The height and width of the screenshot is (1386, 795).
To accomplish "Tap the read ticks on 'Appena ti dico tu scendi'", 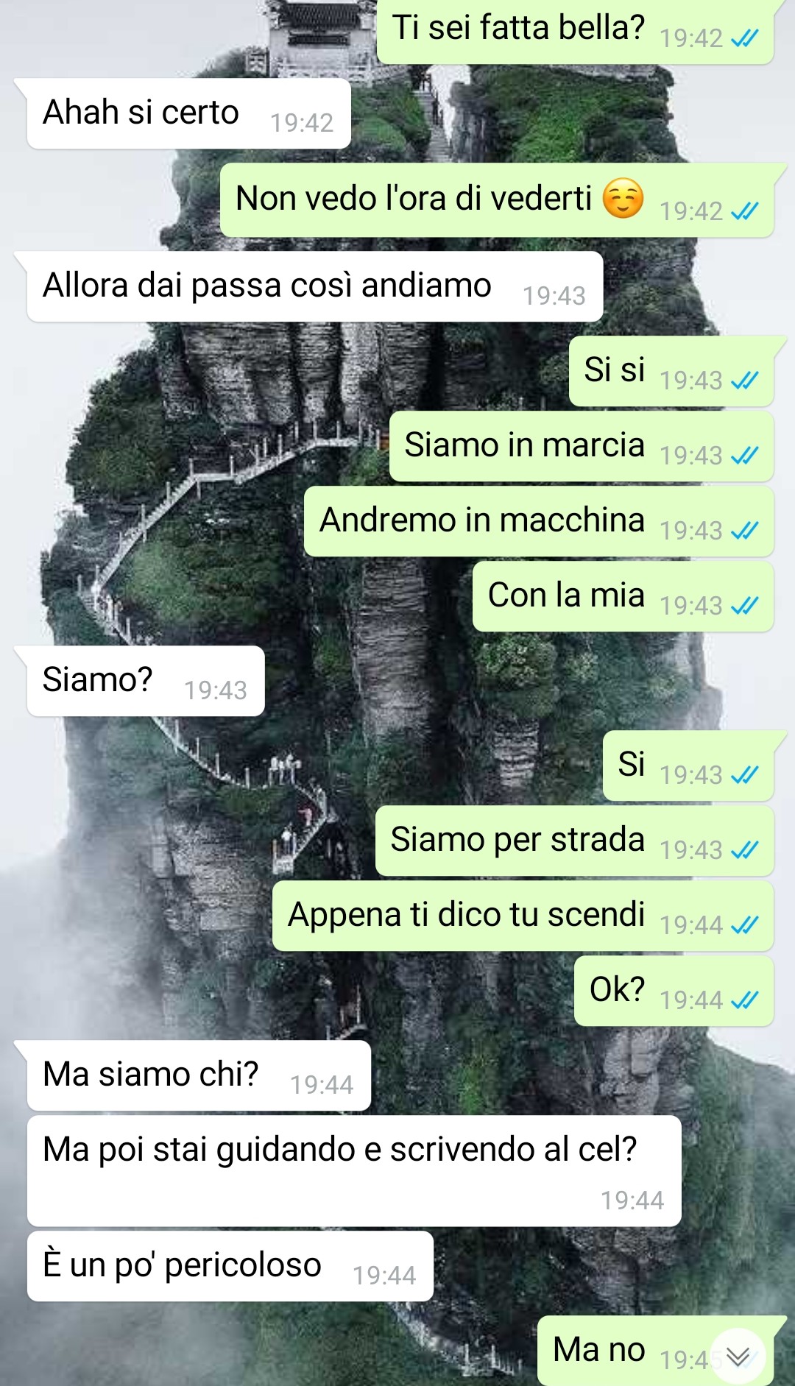I will pyautogui.click(x=744, y=925).
